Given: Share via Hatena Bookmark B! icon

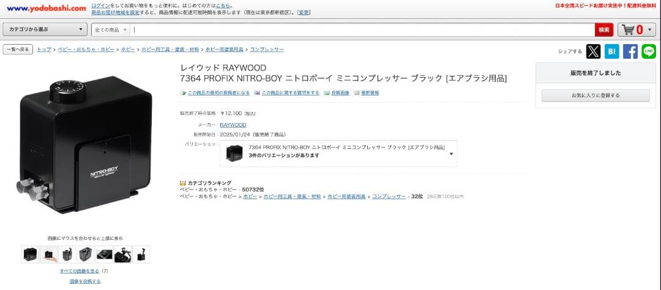Looking at the screenshot, I should [x=611, y=51].
